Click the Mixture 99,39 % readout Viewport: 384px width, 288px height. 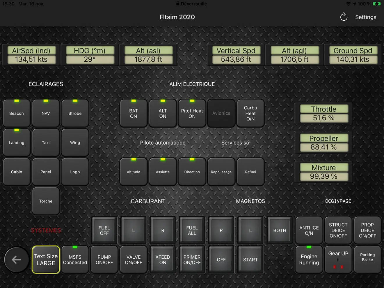coord(324,172)
